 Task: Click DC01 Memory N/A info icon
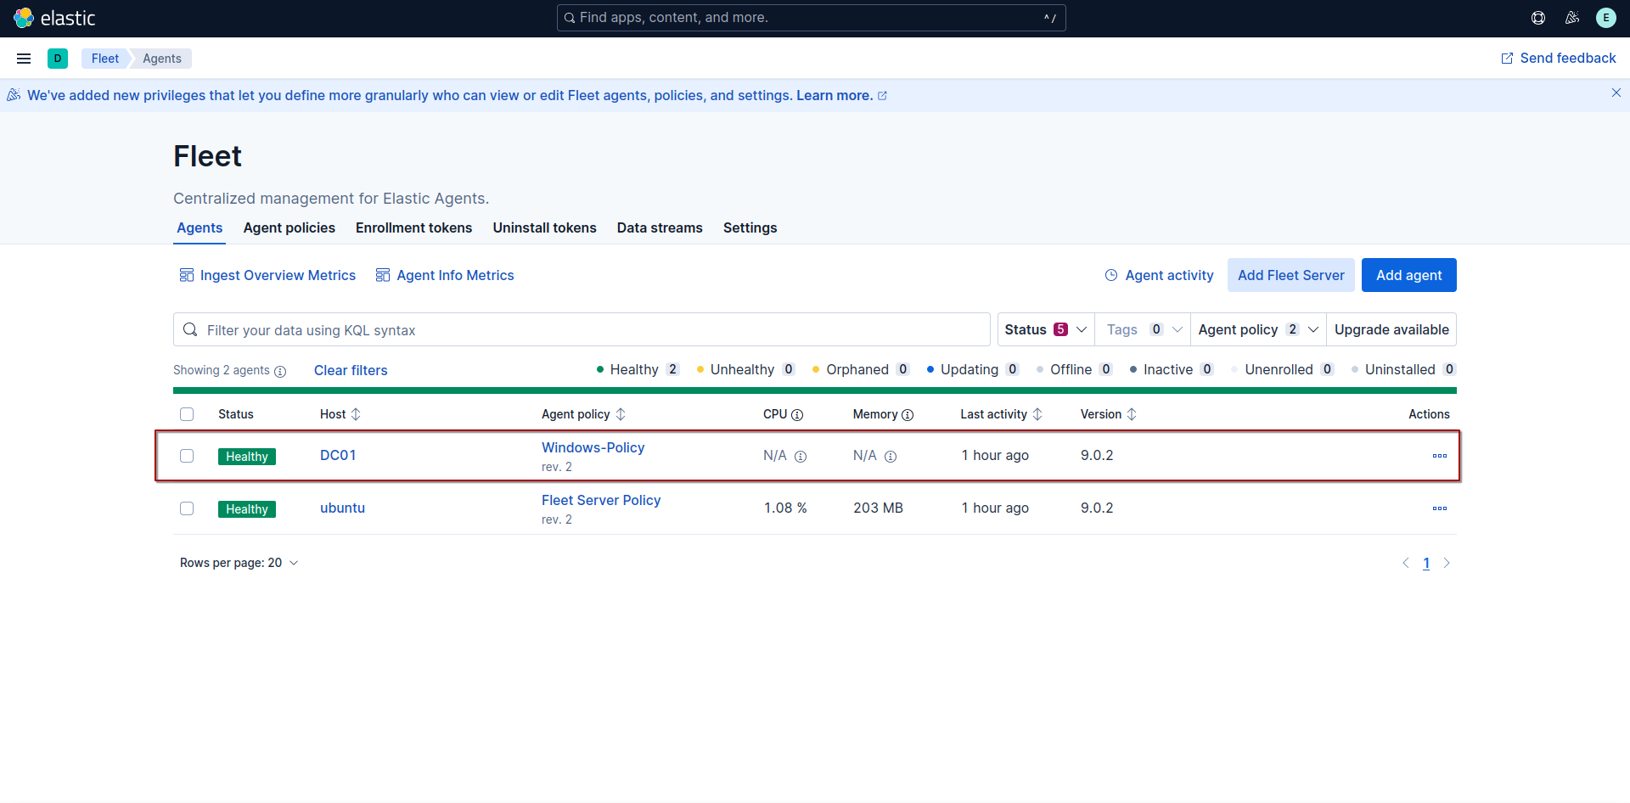891,457
